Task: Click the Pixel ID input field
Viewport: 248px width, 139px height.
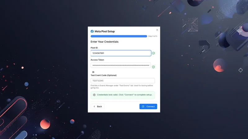Action: (121, 53)
